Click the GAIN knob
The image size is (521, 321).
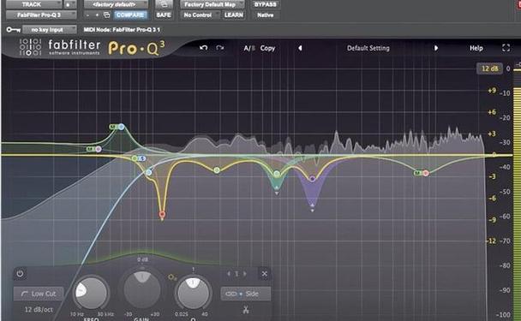pos(142,289)
